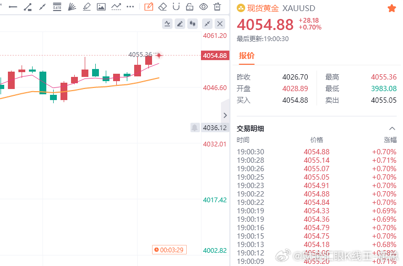403x266 pixels.
Task: Click the 时间 column header
Action: 243,140
